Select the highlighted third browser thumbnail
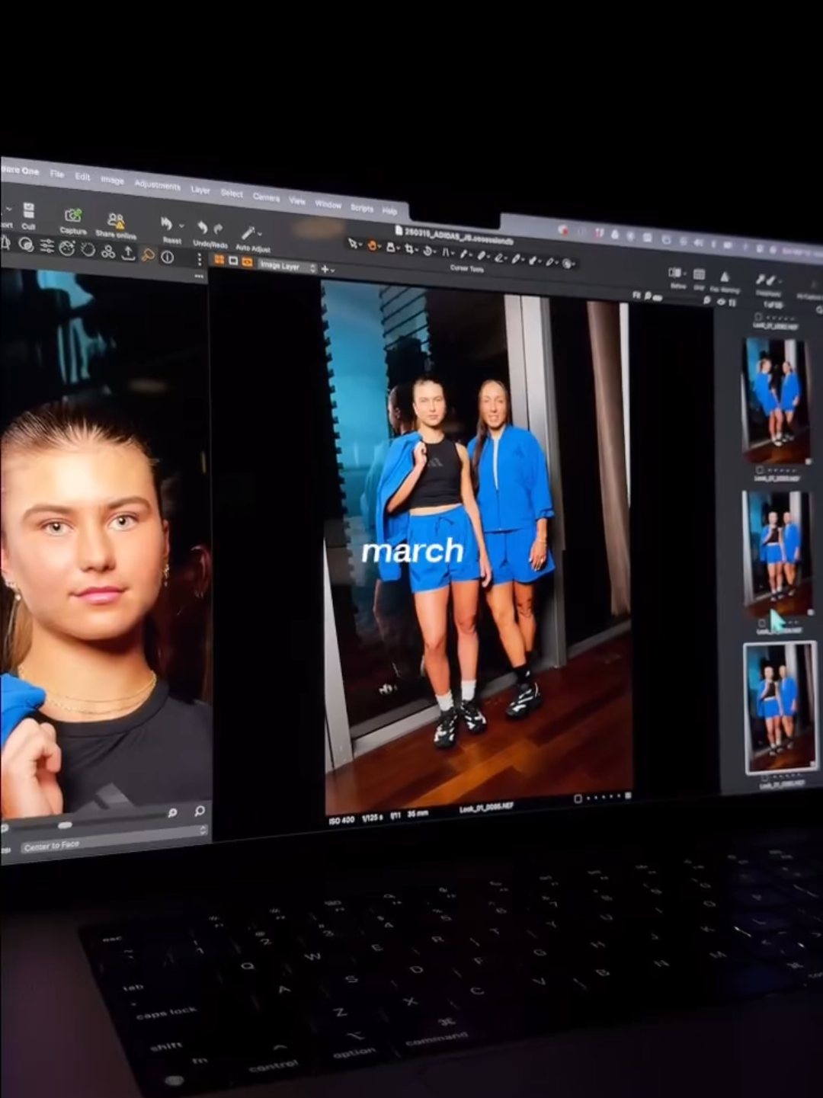Viewport: 823px width, 1098px height. pos(780,708)
